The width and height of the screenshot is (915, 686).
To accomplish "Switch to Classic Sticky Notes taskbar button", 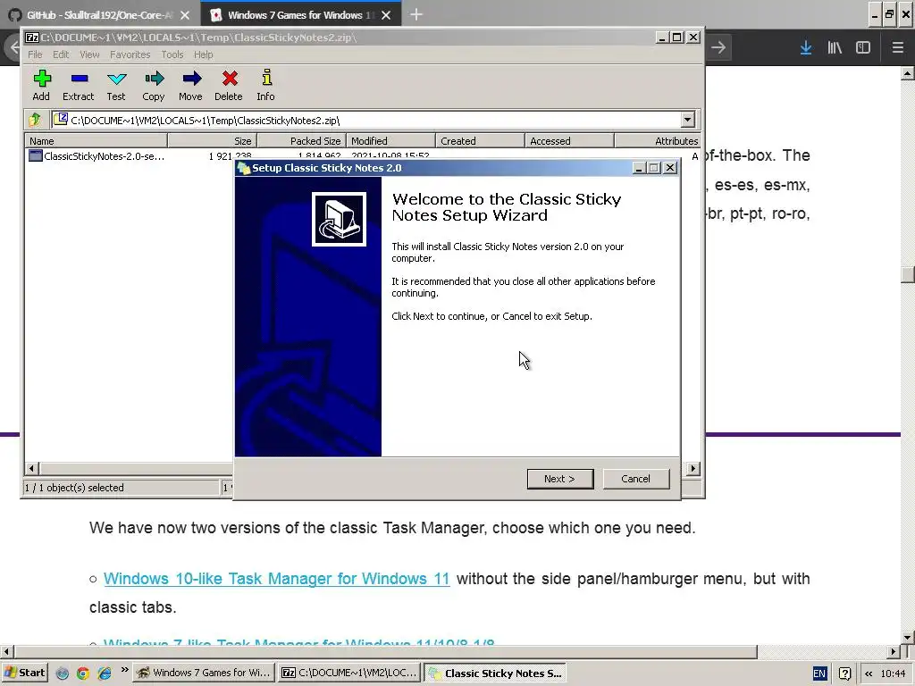I will [495, 673].
